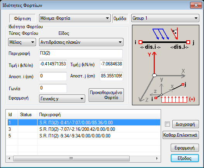Click the node i square on the member diagram

pos(141,42)
